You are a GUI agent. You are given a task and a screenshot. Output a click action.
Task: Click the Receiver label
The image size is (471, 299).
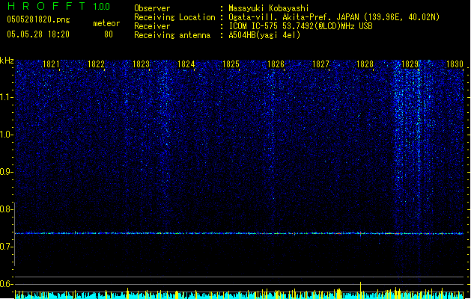point(152,26)
